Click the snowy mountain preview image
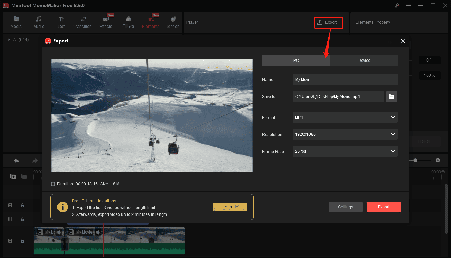This screenshot has height=258, width=451. (152, 116)
